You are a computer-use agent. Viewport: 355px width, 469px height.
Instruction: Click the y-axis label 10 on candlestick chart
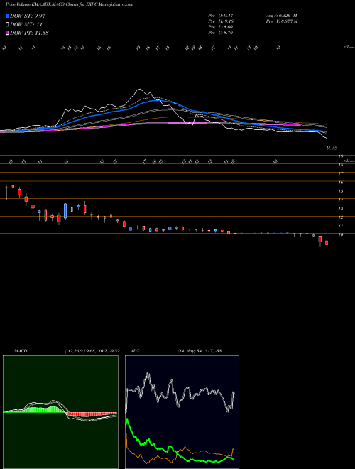point(341,234)
